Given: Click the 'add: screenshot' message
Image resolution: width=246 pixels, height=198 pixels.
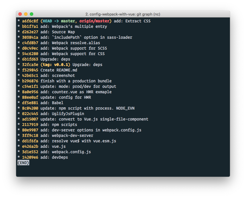Looking at the screenshot, I should click(x=58, y=75).
